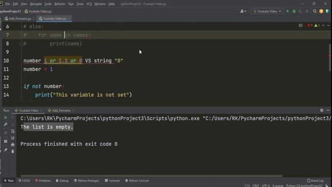This screenshot has width=332, height=187.
Task: Click the layout icon in Run panel sidebar
Action: click(6, 141)
